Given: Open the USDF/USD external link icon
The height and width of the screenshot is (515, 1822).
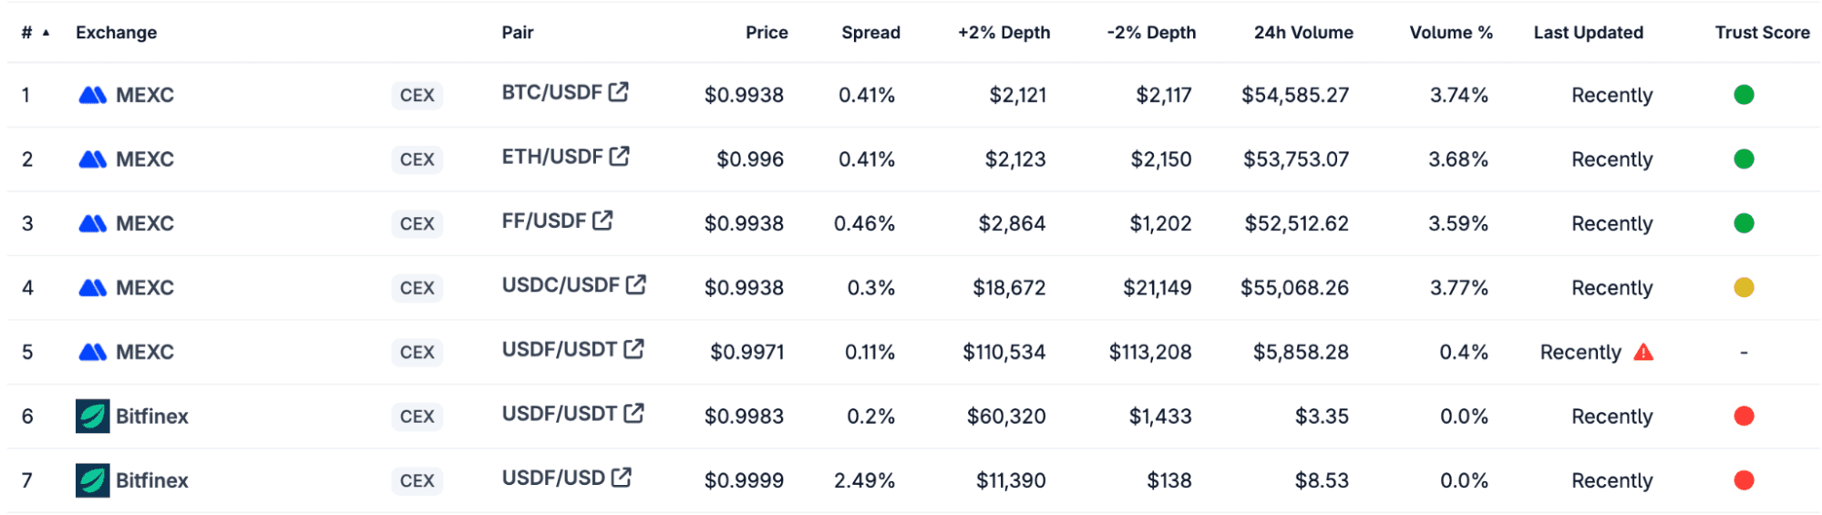Looking at the screenshot, I should [622, 477].
